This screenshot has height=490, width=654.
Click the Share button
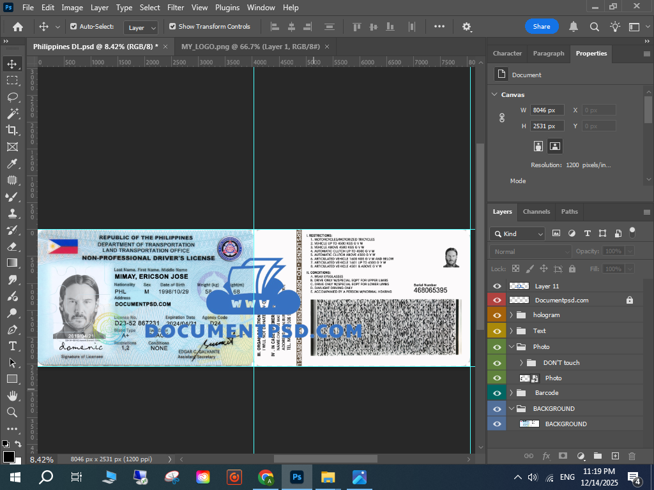tap(541, 27)
